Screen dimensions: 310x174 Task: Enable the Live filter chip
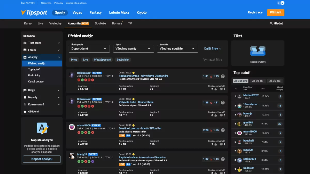click(86, 60)
